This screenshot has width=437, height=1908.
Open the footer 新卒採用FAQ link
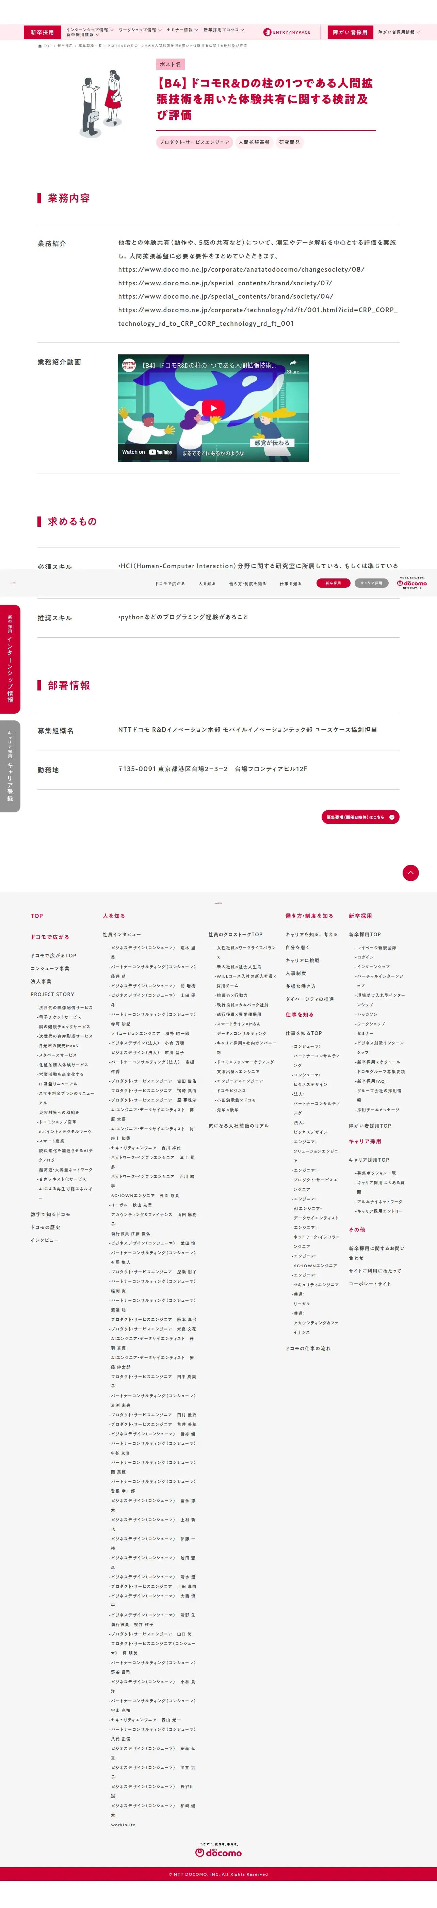(x=370, y=1081)
